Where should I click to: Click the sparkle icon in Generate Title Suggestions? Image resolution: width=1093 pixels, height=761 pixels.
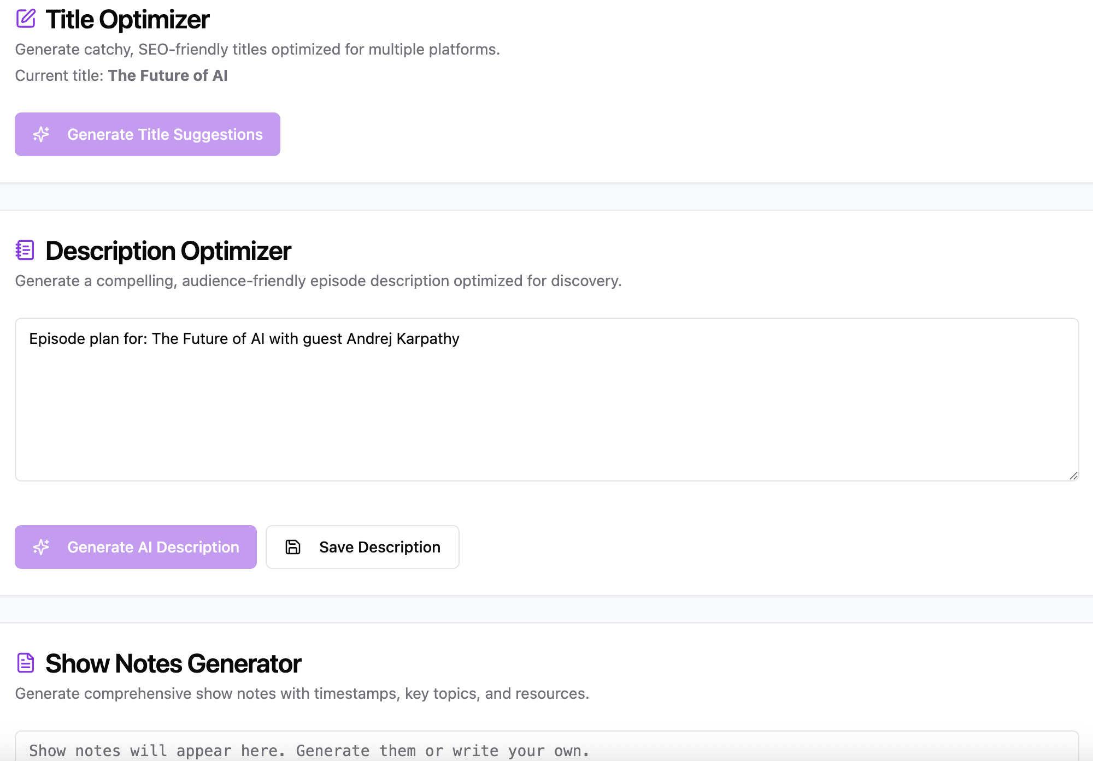click(42, 134)
